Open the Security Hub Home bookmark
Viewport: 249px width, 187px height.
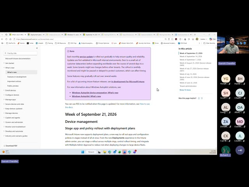(x=143, y=43)
